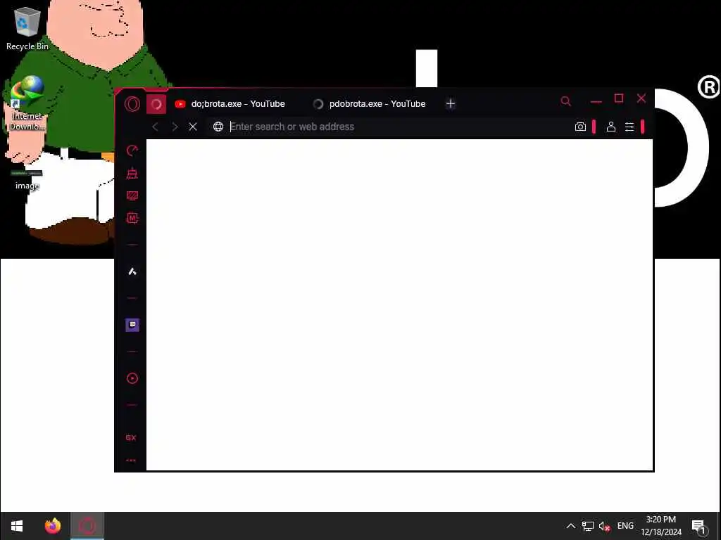The width and height of the screenshot is (721, 540).
Task: Open the GX Corner sidebar icon
Action: pos(131,438)
